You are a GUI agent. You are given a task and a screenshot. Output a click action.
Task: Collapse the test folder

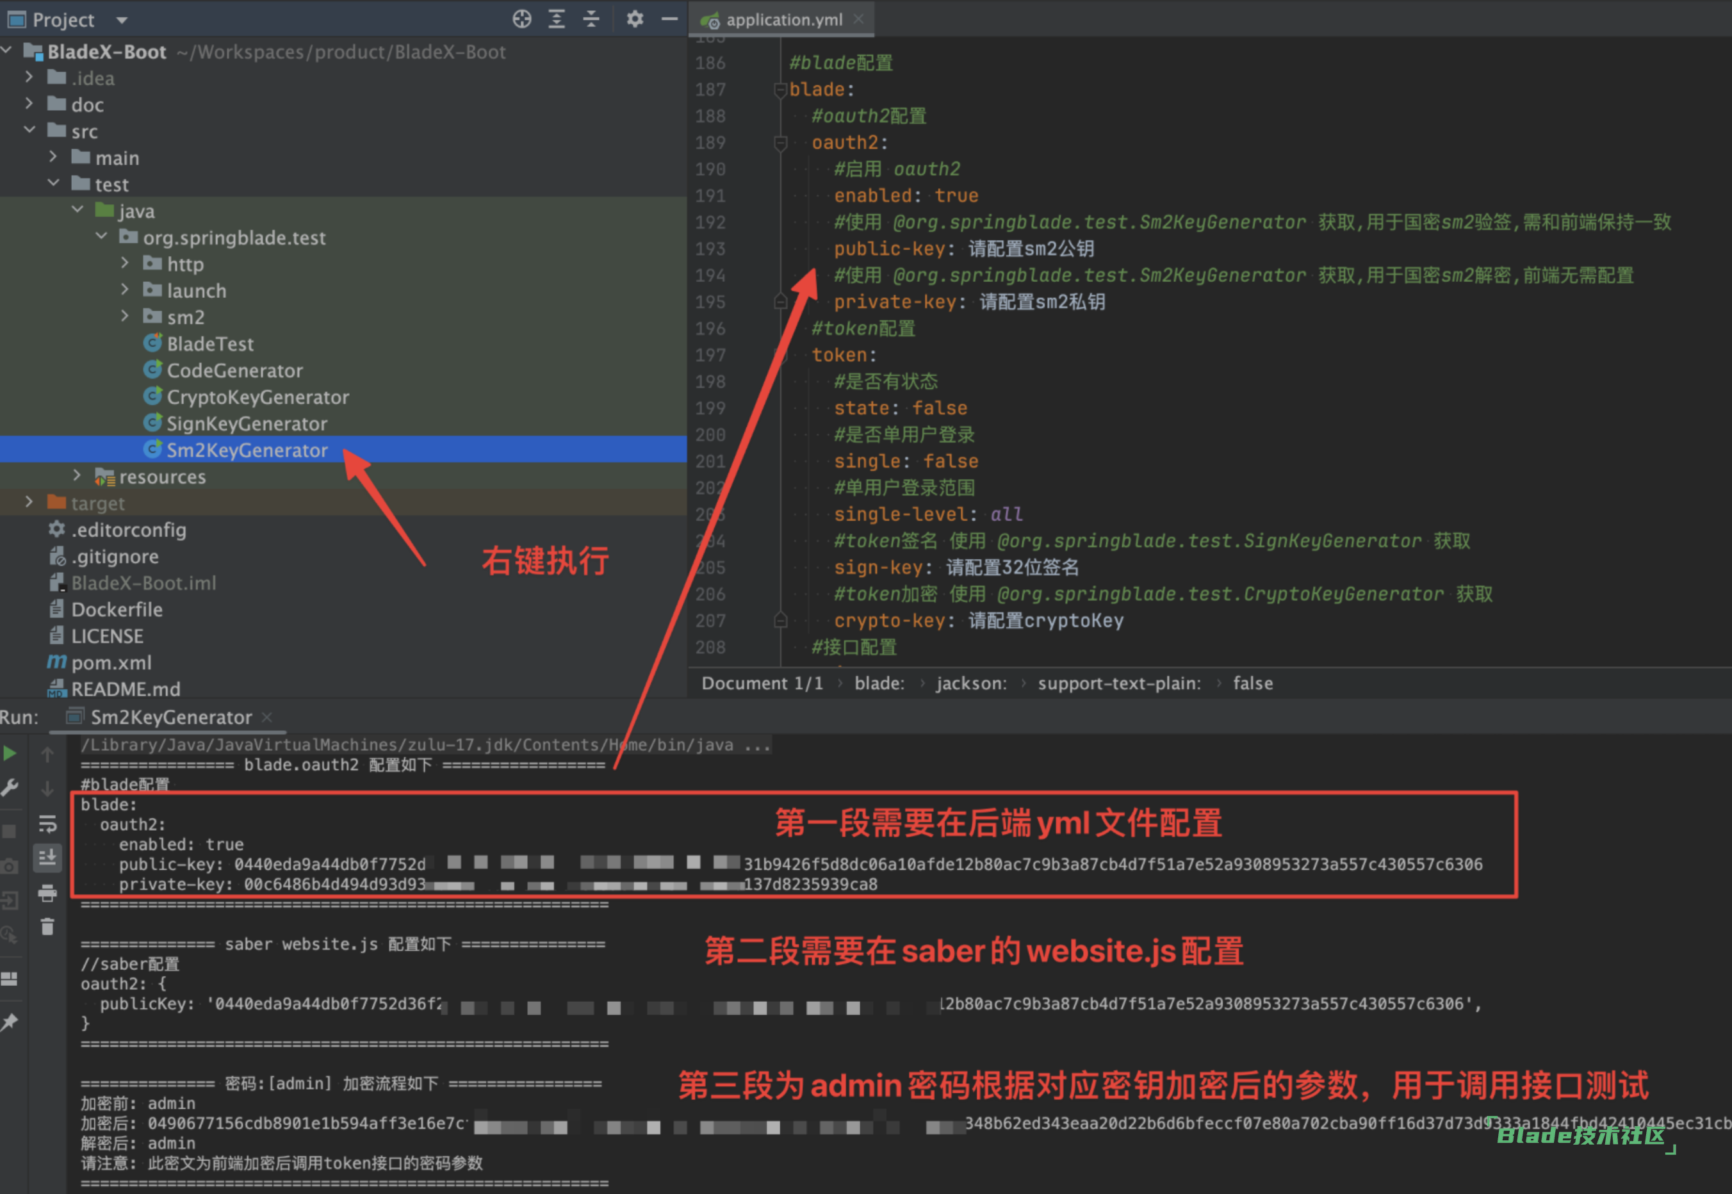(53, 183)
